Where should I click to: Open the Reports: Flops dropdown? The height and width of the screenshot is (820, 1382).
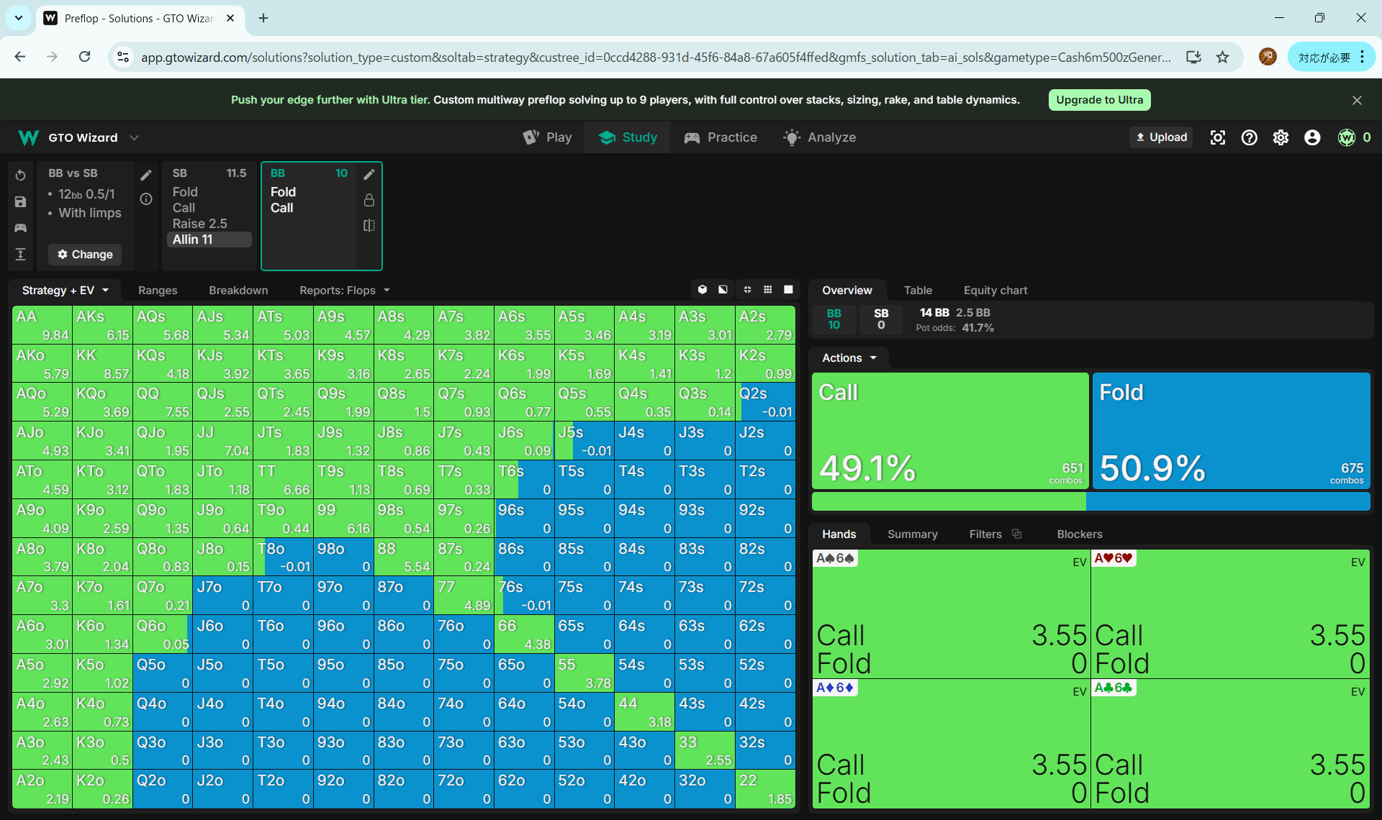[344, 290]
